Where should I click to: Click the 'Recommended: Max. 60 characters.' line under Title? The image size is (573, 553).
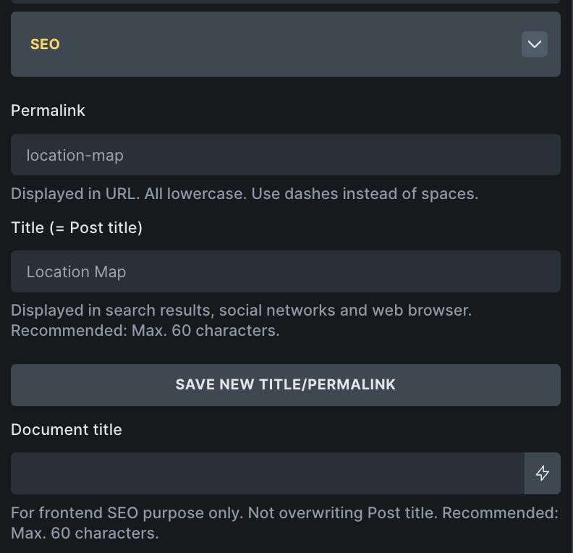(145, 331)
